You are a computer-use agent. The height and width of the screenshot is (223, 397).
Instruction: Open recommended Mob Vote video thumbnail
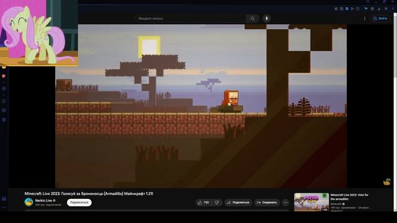tap(311, 202)
